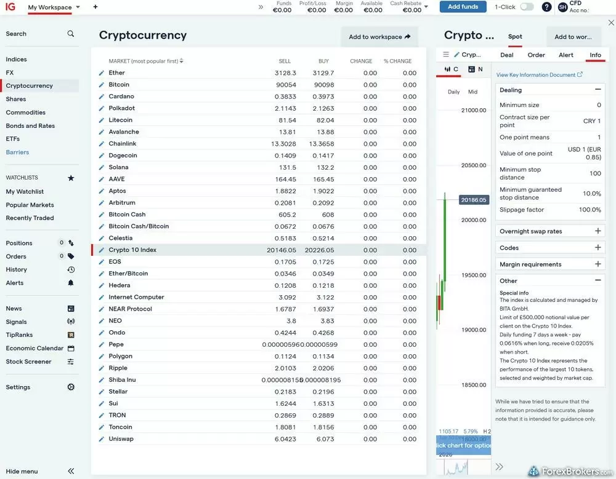Click the TipRanks icon
This screenshot has width=616, height=479.
[71, 335]
